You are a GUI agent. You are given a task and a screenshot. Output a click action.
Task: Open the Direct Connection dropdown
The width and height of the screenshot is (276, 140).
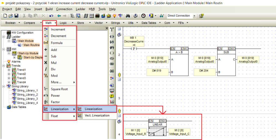tap(194, 16)
